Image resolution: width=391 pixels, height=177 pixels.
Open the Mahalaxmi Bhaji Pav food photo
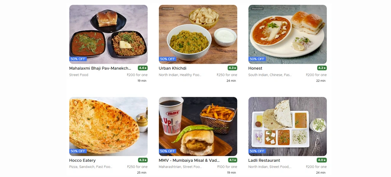pos(108,34)
